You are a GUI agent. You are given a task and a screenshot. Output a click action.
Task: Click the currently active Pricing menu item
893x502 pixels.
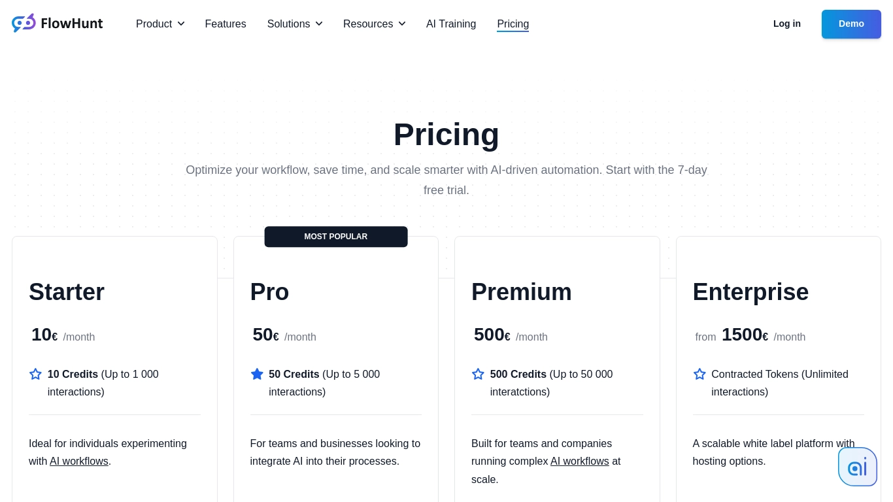(x=513, y=24)
